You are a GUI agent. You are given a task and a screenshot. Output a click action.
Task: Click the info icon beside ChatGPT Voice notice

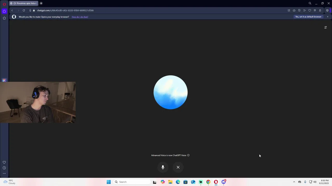pyautogui.click(x=188, y=155)
